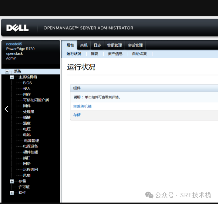Select the 运行状况 sub-tab
The image size is (218, 204).
[74, 54]
